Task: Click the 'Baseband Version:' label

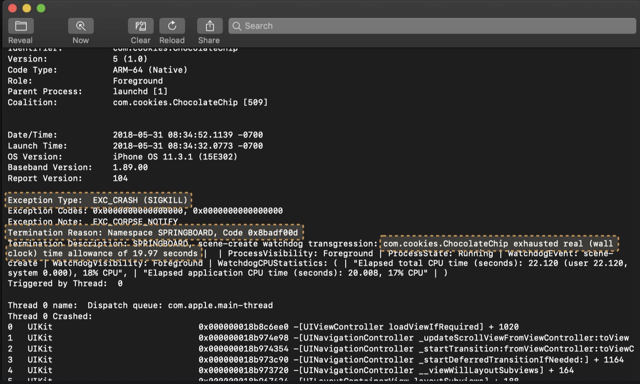Action: click(50, 167)
